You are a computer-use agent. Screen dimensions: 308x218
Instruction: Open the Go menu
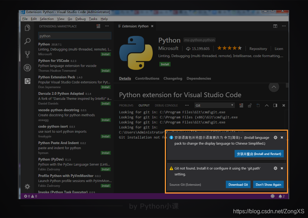pyautogui.click(x=70, y=19)
